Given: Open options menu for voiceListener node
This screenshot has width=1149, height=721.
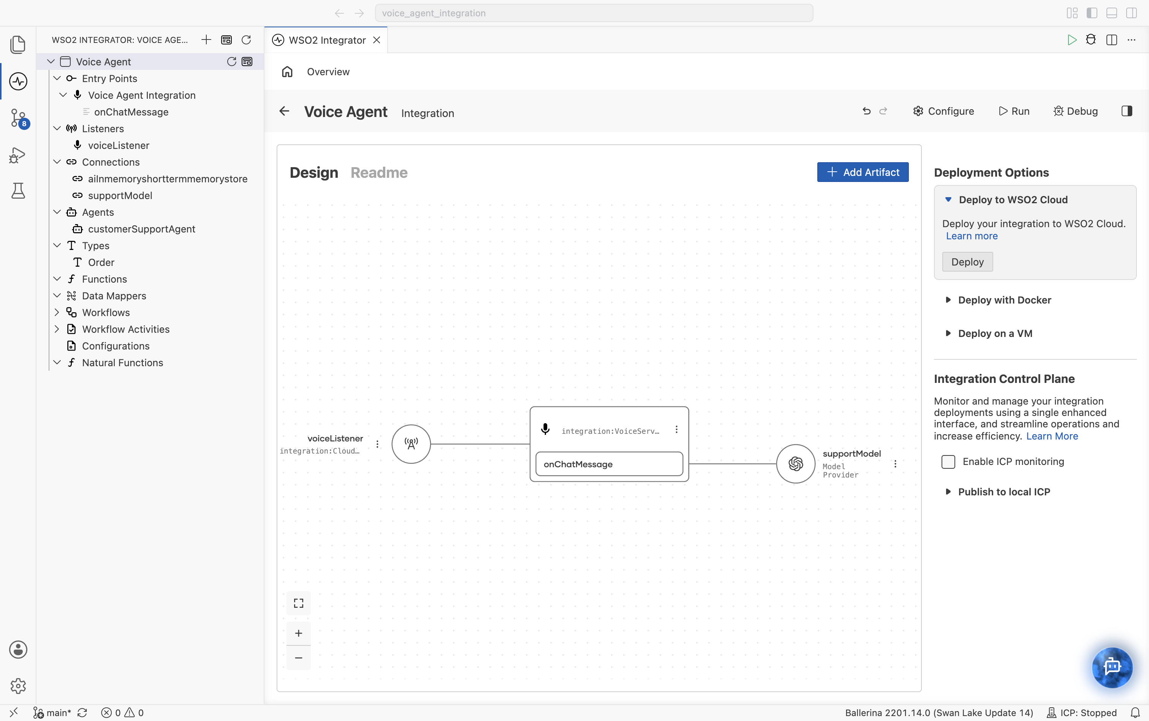Looking at the screenshot, I should tap(377, 444).
